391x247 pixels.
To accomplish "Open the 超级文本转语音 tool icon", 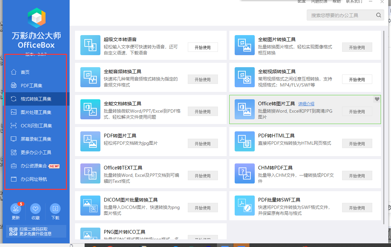I will 90,45.
